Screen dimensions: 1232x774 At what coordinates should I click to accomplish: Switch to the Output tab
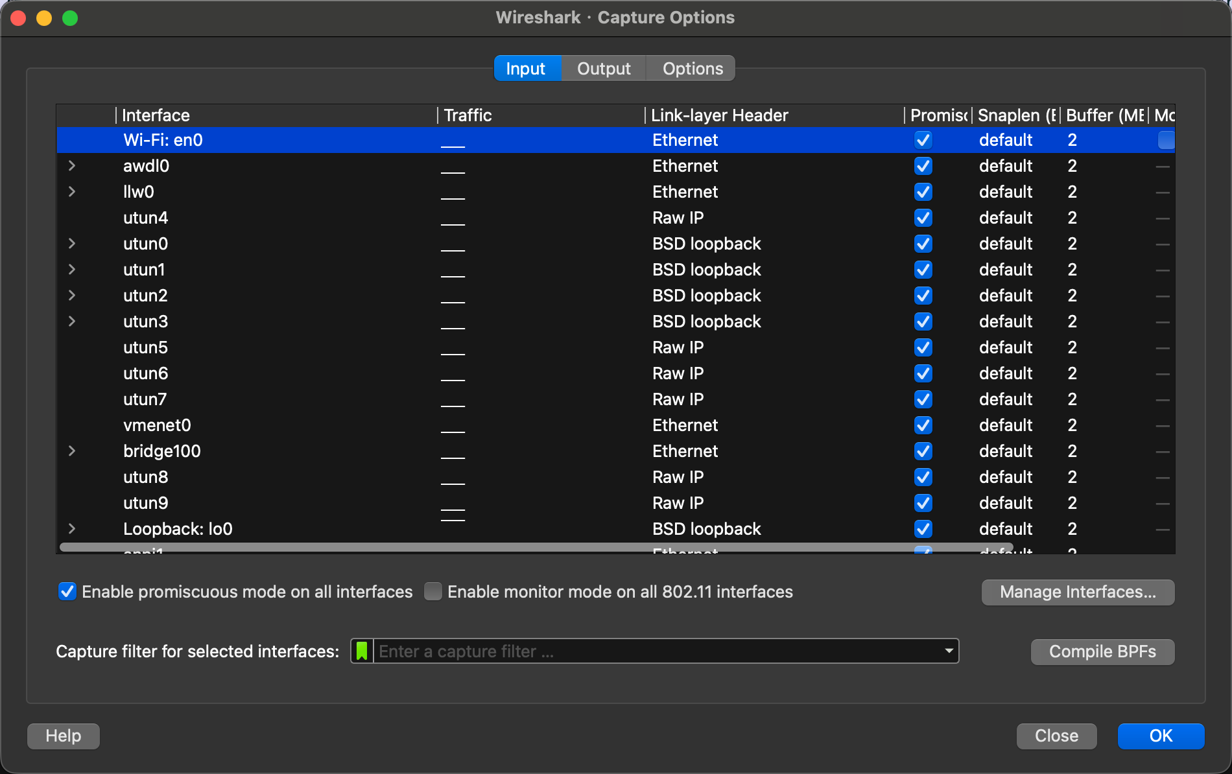pyautogui.click(x=603, y=69)
